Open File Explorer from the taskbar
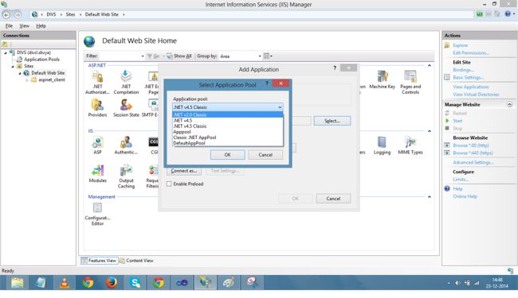 [18, 283]
